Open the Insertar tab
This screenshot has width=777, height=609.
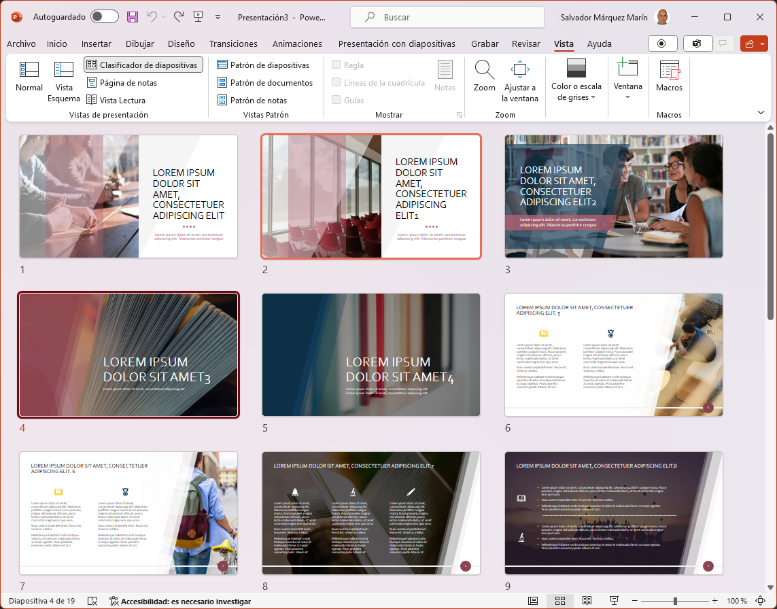pyautogui.click(x=96, y=43)
